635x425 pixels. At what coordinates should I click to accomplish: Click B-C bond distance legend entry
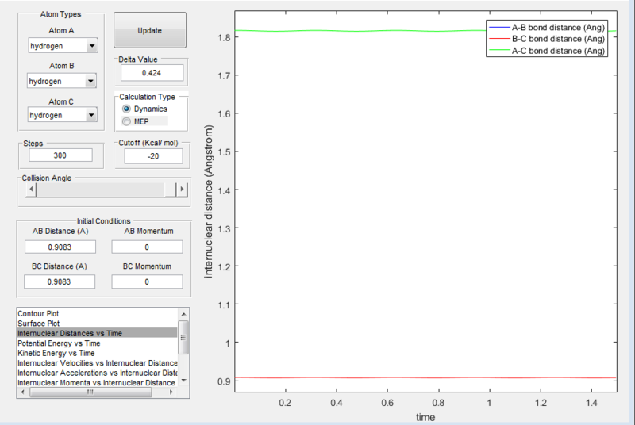[x=547, y=39]
